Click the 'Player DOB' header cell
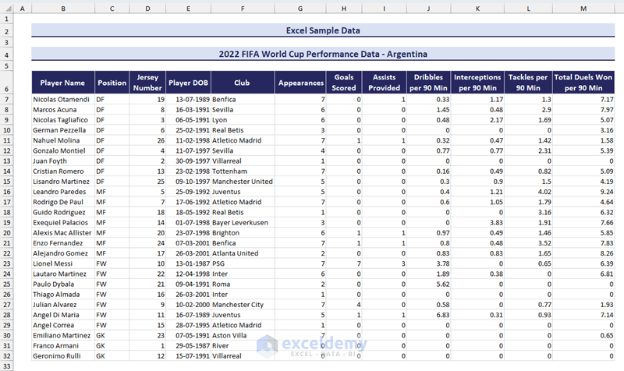The height and width of the screenshot is (371, 624). click(188, 83)
